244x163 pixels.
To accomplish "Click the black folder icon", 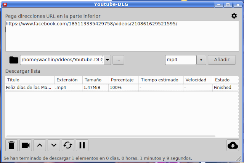I will 14,60.
